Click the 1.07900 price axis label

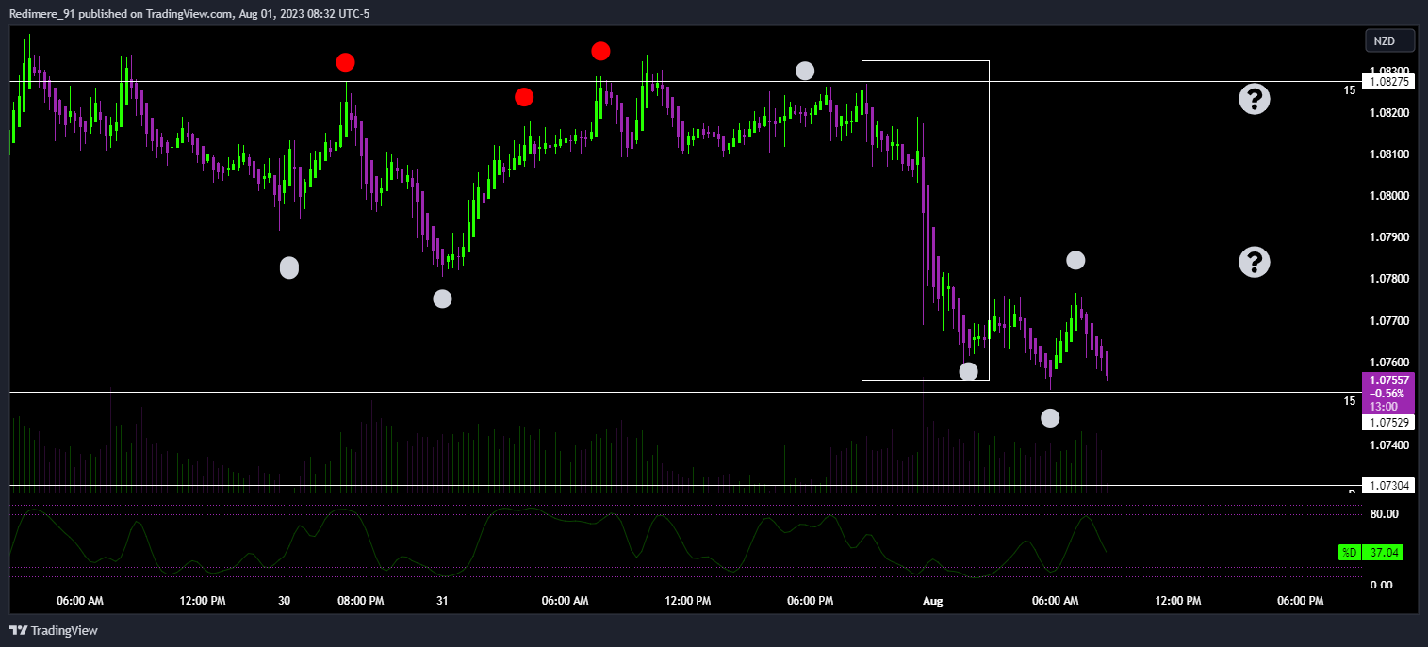(x=1388, y=237)
